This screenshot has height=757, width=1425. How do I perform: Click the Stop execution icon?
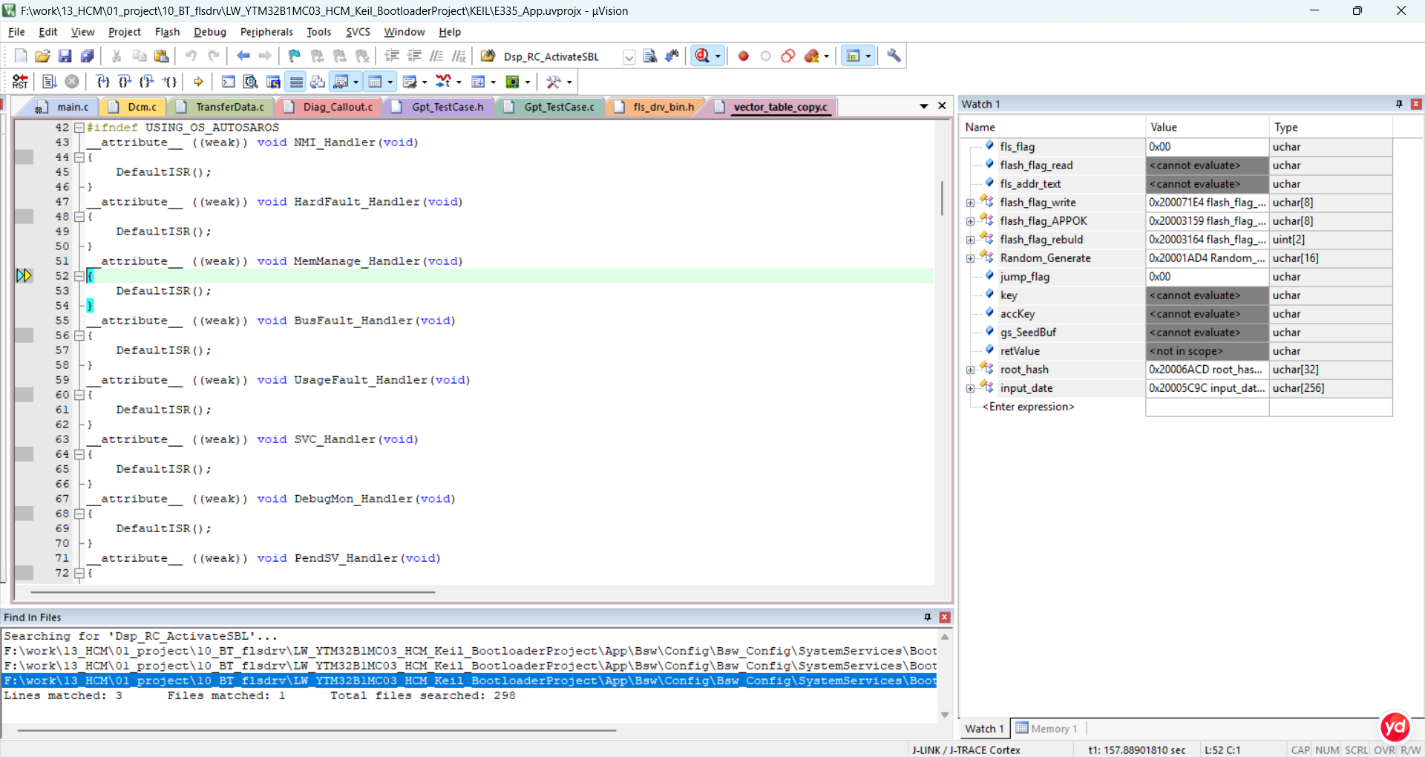(72, 82)
